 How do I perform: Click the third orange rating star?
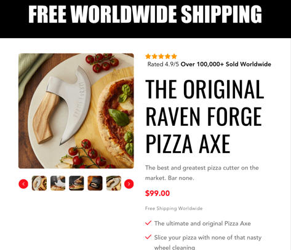(161, 57)
